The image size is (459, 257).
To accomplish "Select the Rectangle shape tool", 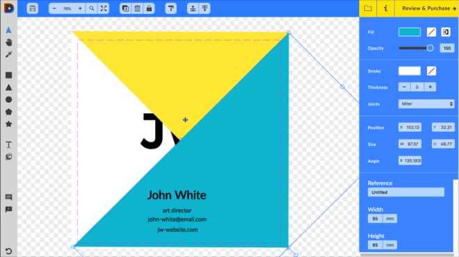I will click(9, 75).
